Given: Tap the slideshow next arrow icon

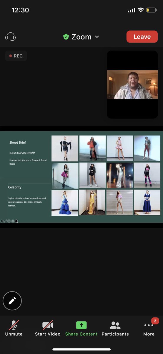Looking at the screenshot, I should point(16,221).
